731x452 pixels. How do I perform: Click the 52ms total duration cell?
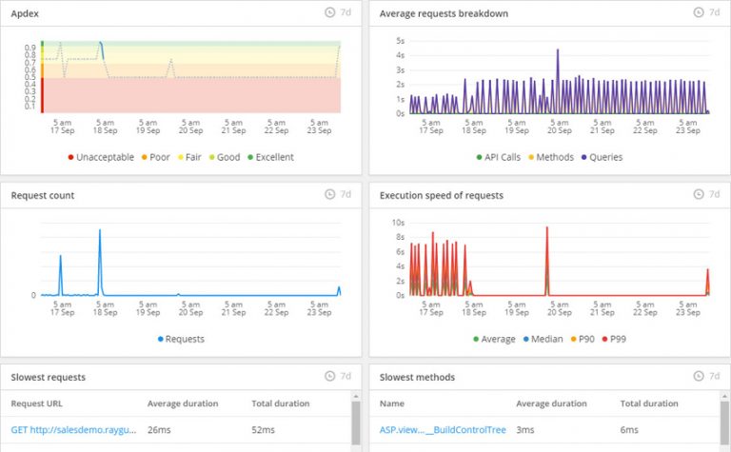click(x=263, y=429)
